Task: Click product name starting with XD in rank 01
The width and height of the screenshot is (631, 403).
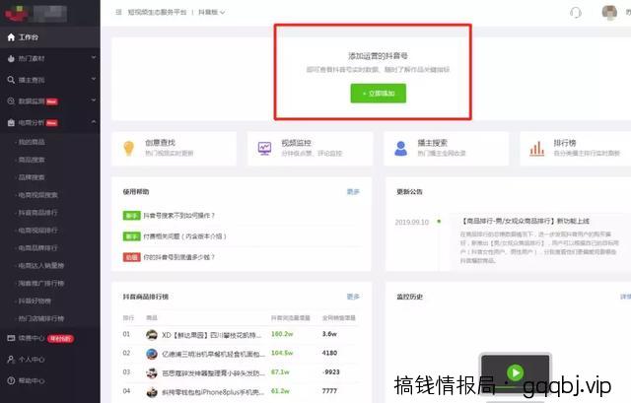Action: (211, 335)
